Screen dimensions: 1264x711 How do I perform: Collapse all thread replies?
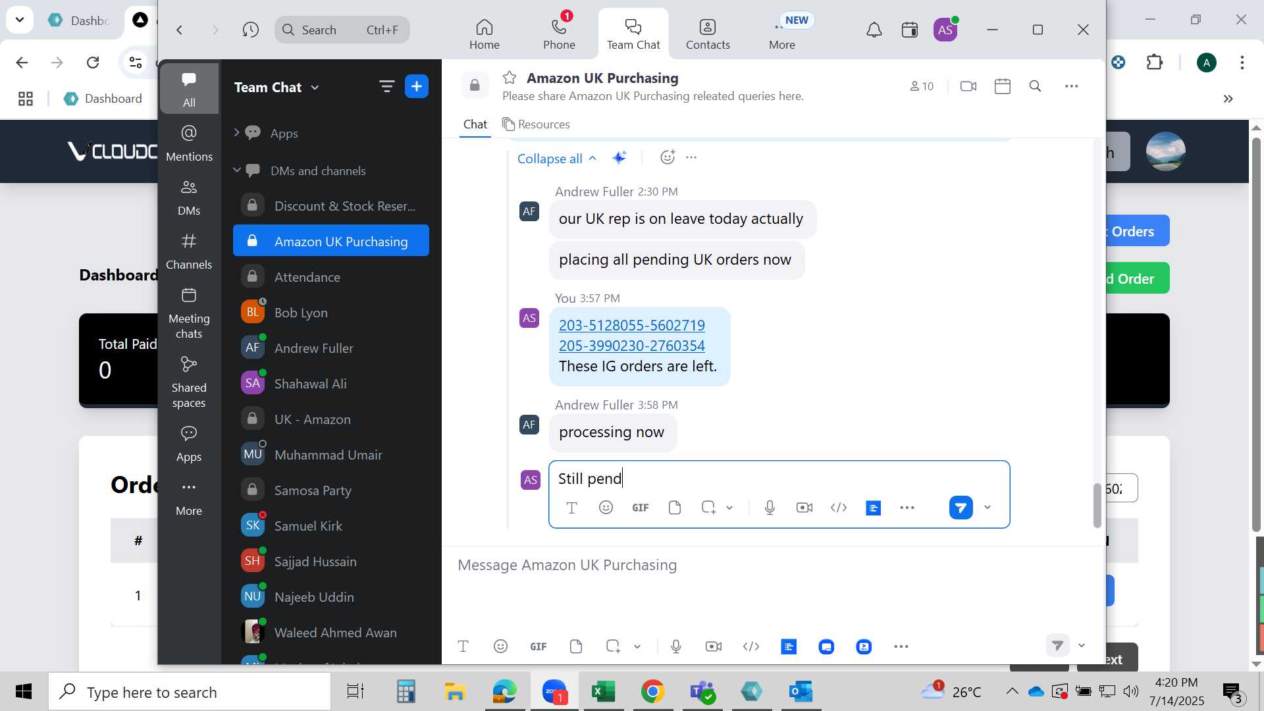(x=557, y=159)
